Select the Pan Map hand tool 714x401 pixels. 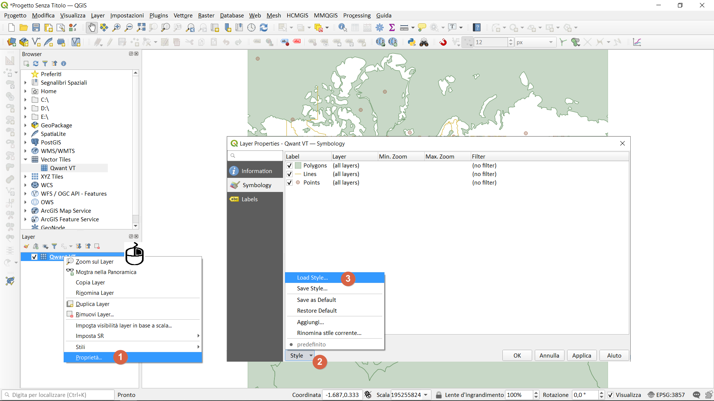tap(91, 27)
